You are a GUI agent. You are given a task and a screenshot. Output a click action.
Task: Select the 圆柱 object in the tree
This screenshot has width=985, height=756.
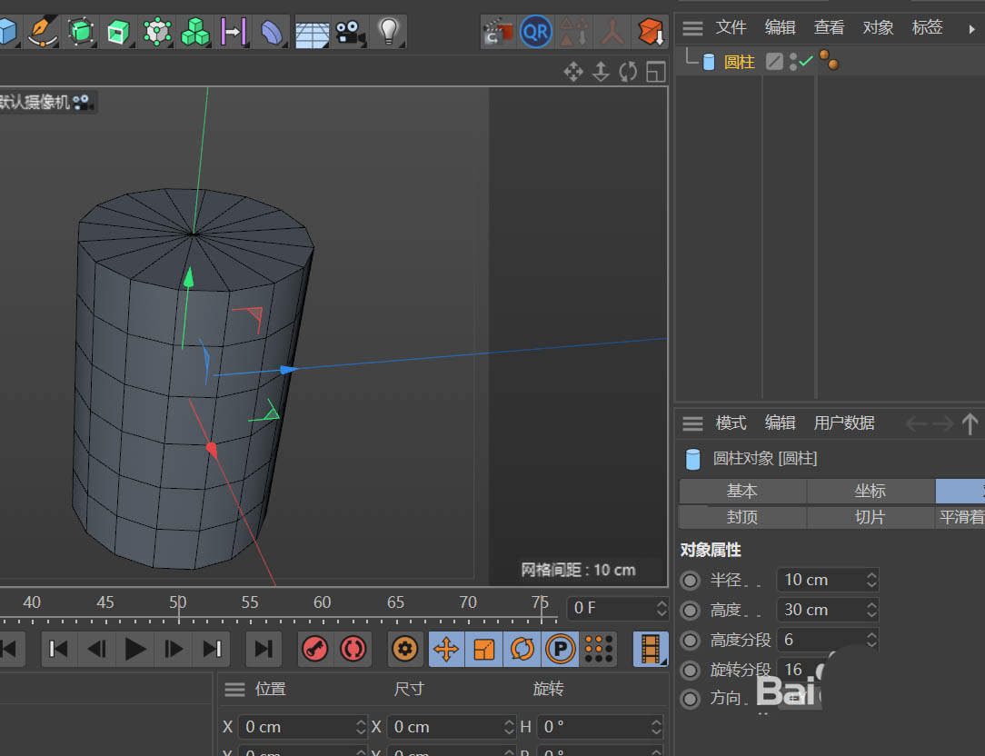click(x=739, y=62)
